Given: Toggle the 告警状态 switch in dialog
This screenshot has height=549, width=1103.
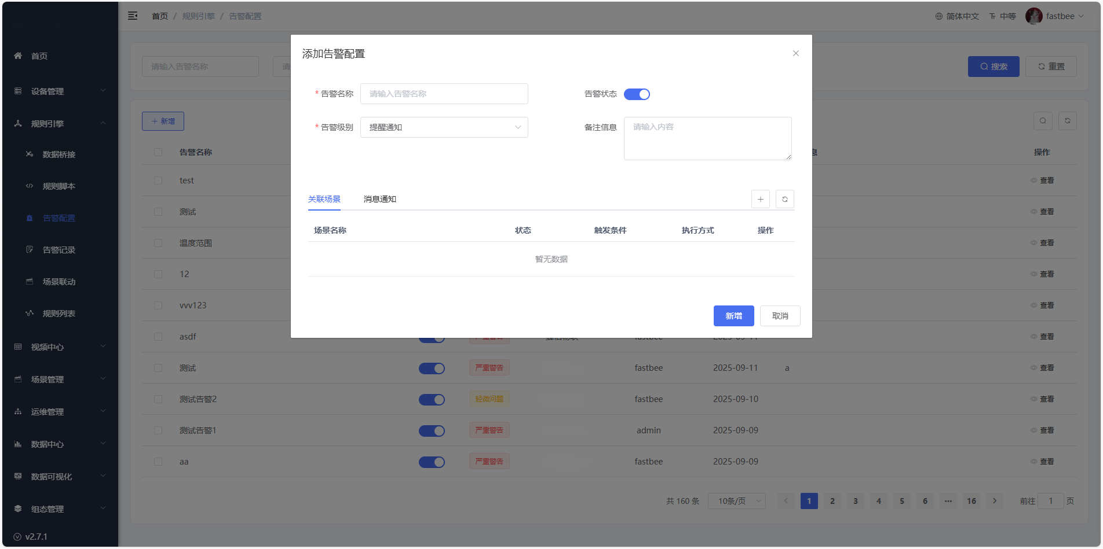Looking at the screenshot, I should 637,94.
